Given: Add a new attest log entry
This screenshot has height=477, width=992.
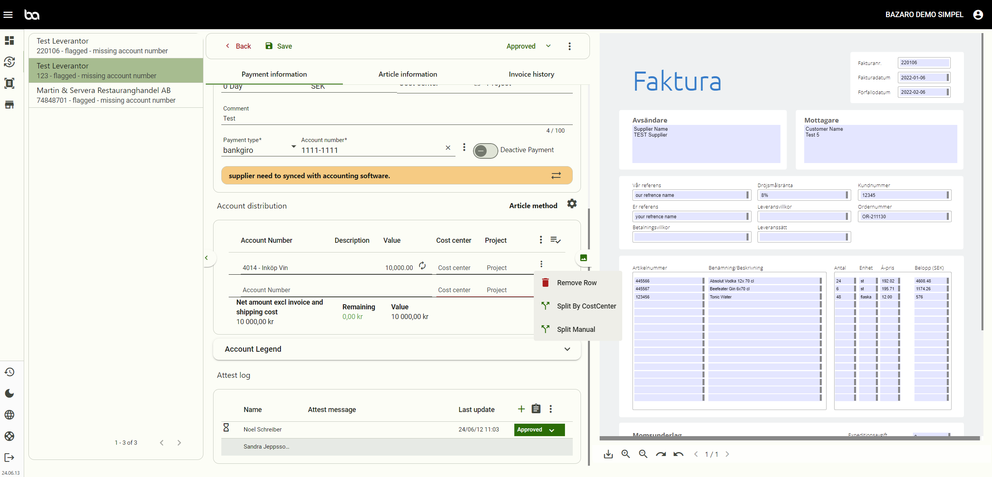Looking at the screenshot, I should (x=521, y=409).
